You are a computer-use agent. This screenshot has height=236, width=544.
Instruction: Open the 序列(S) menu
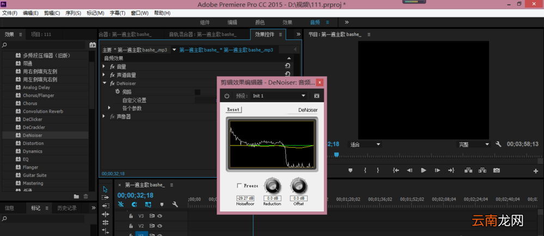pos(73,13)
